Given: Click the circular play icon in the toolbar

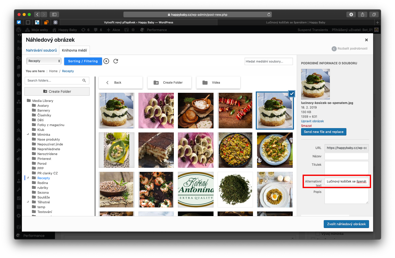Looking at the screenshot, I should 106,61.
